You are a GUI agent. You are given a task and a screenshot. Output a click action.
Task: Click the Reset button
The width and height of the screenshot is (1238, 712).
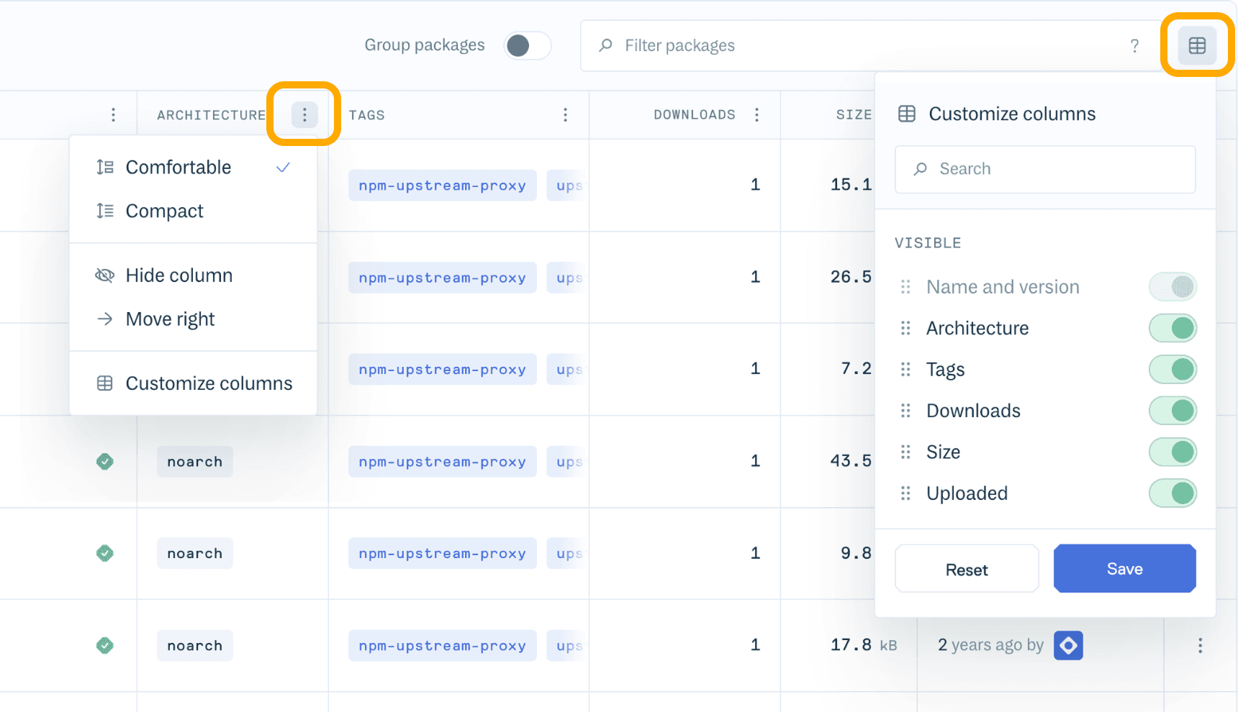[x=966, y=570]
